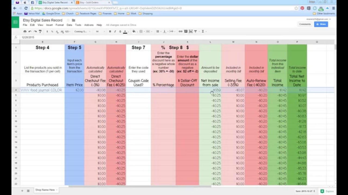Open the Edit menu
This screenshot has height=195, width=348.
tap(32, 25)
